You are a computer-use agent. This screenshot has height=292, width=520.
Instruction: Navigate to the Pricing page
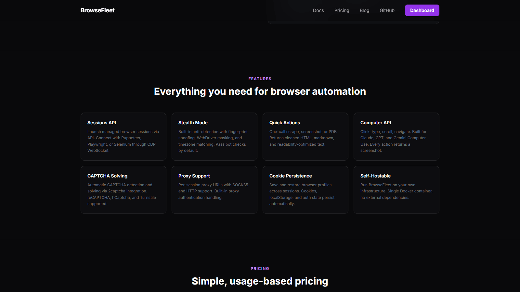click(x=342, y=10)
